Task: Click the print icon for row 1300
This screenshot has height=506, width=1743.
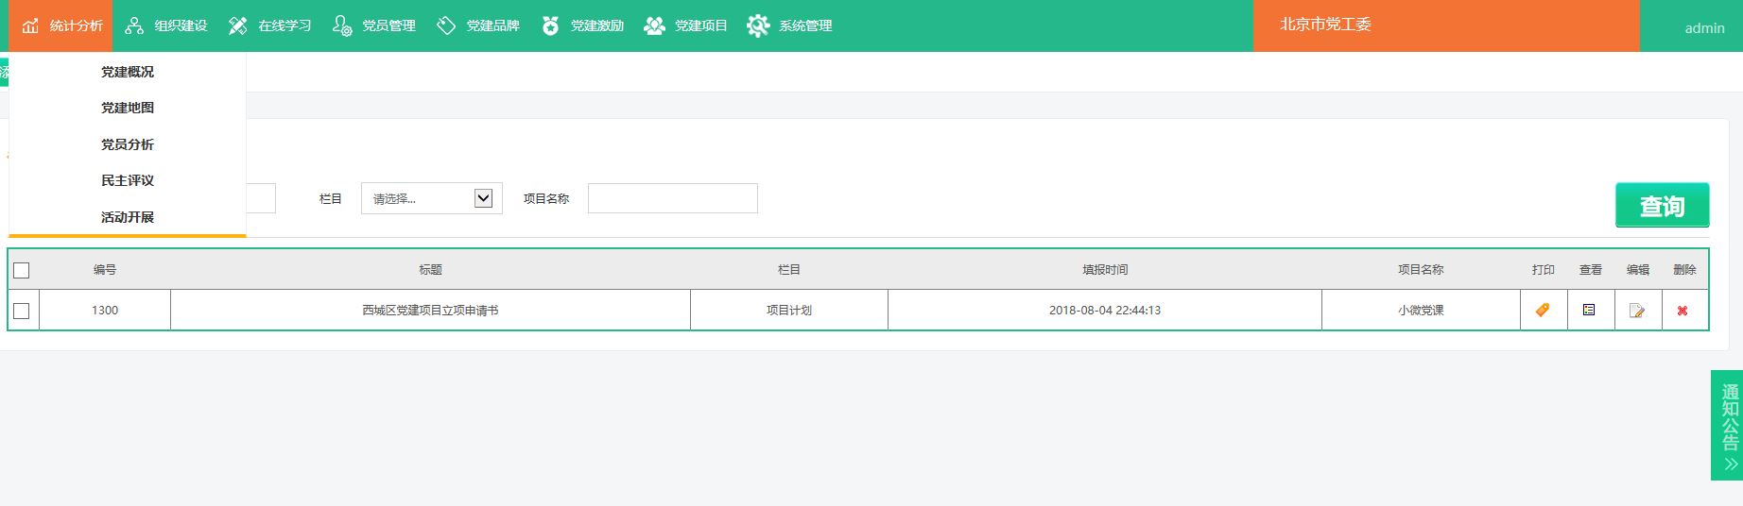Action: tap(1543, 310)
